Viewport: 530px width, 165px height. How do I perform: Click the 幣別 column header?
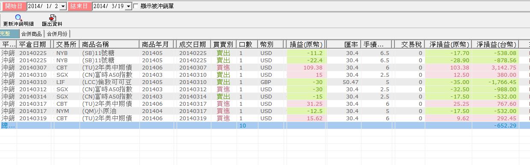point(271,44)
